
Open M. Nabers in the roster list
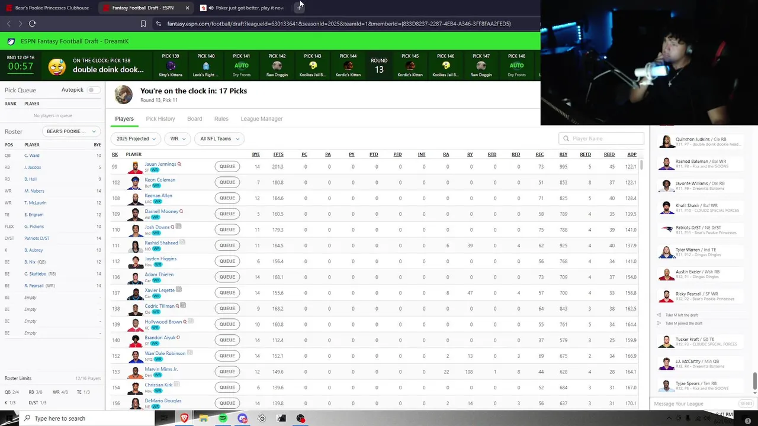click(34, 191)
